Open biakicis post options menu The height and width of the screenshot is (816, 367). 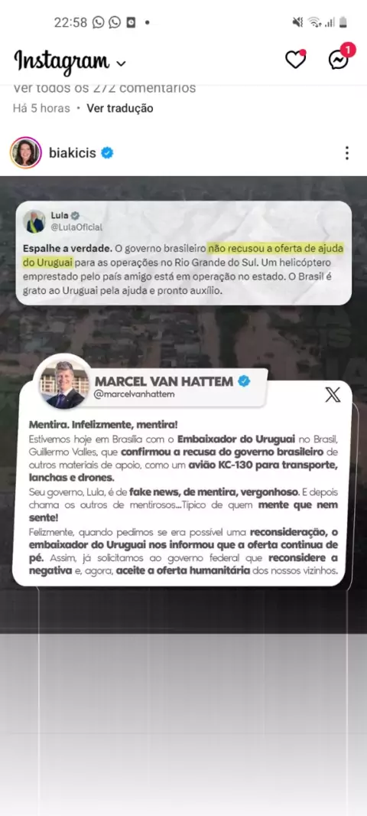pos(346,153)
